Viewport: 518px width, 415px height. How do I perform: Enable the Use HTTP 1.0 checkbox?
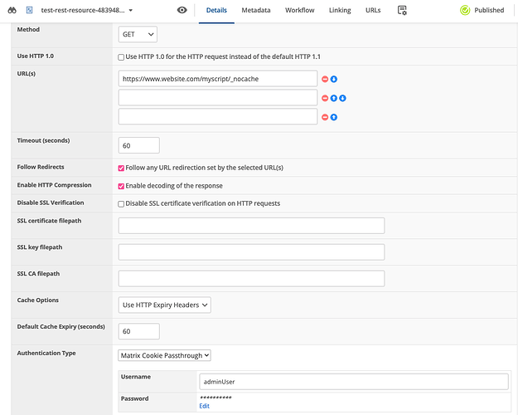coord(122,56)
